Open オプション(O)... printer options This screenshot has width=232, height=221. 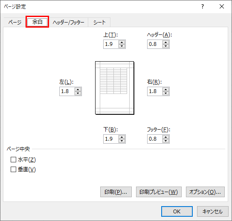tap(205, 192)
